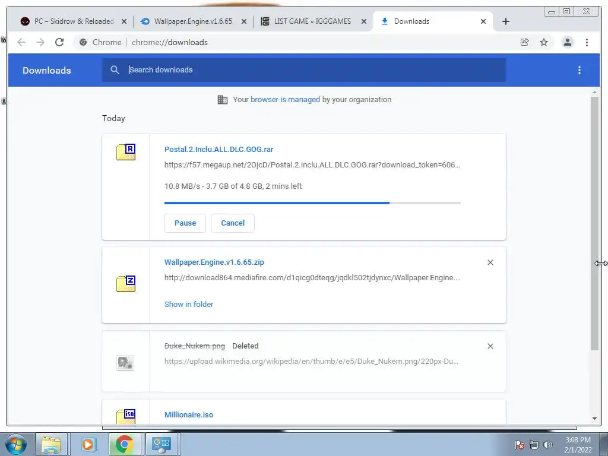Screen dimensions: 608x456
Task: Click the megaup.net source URL text
Action: point(312,165)
